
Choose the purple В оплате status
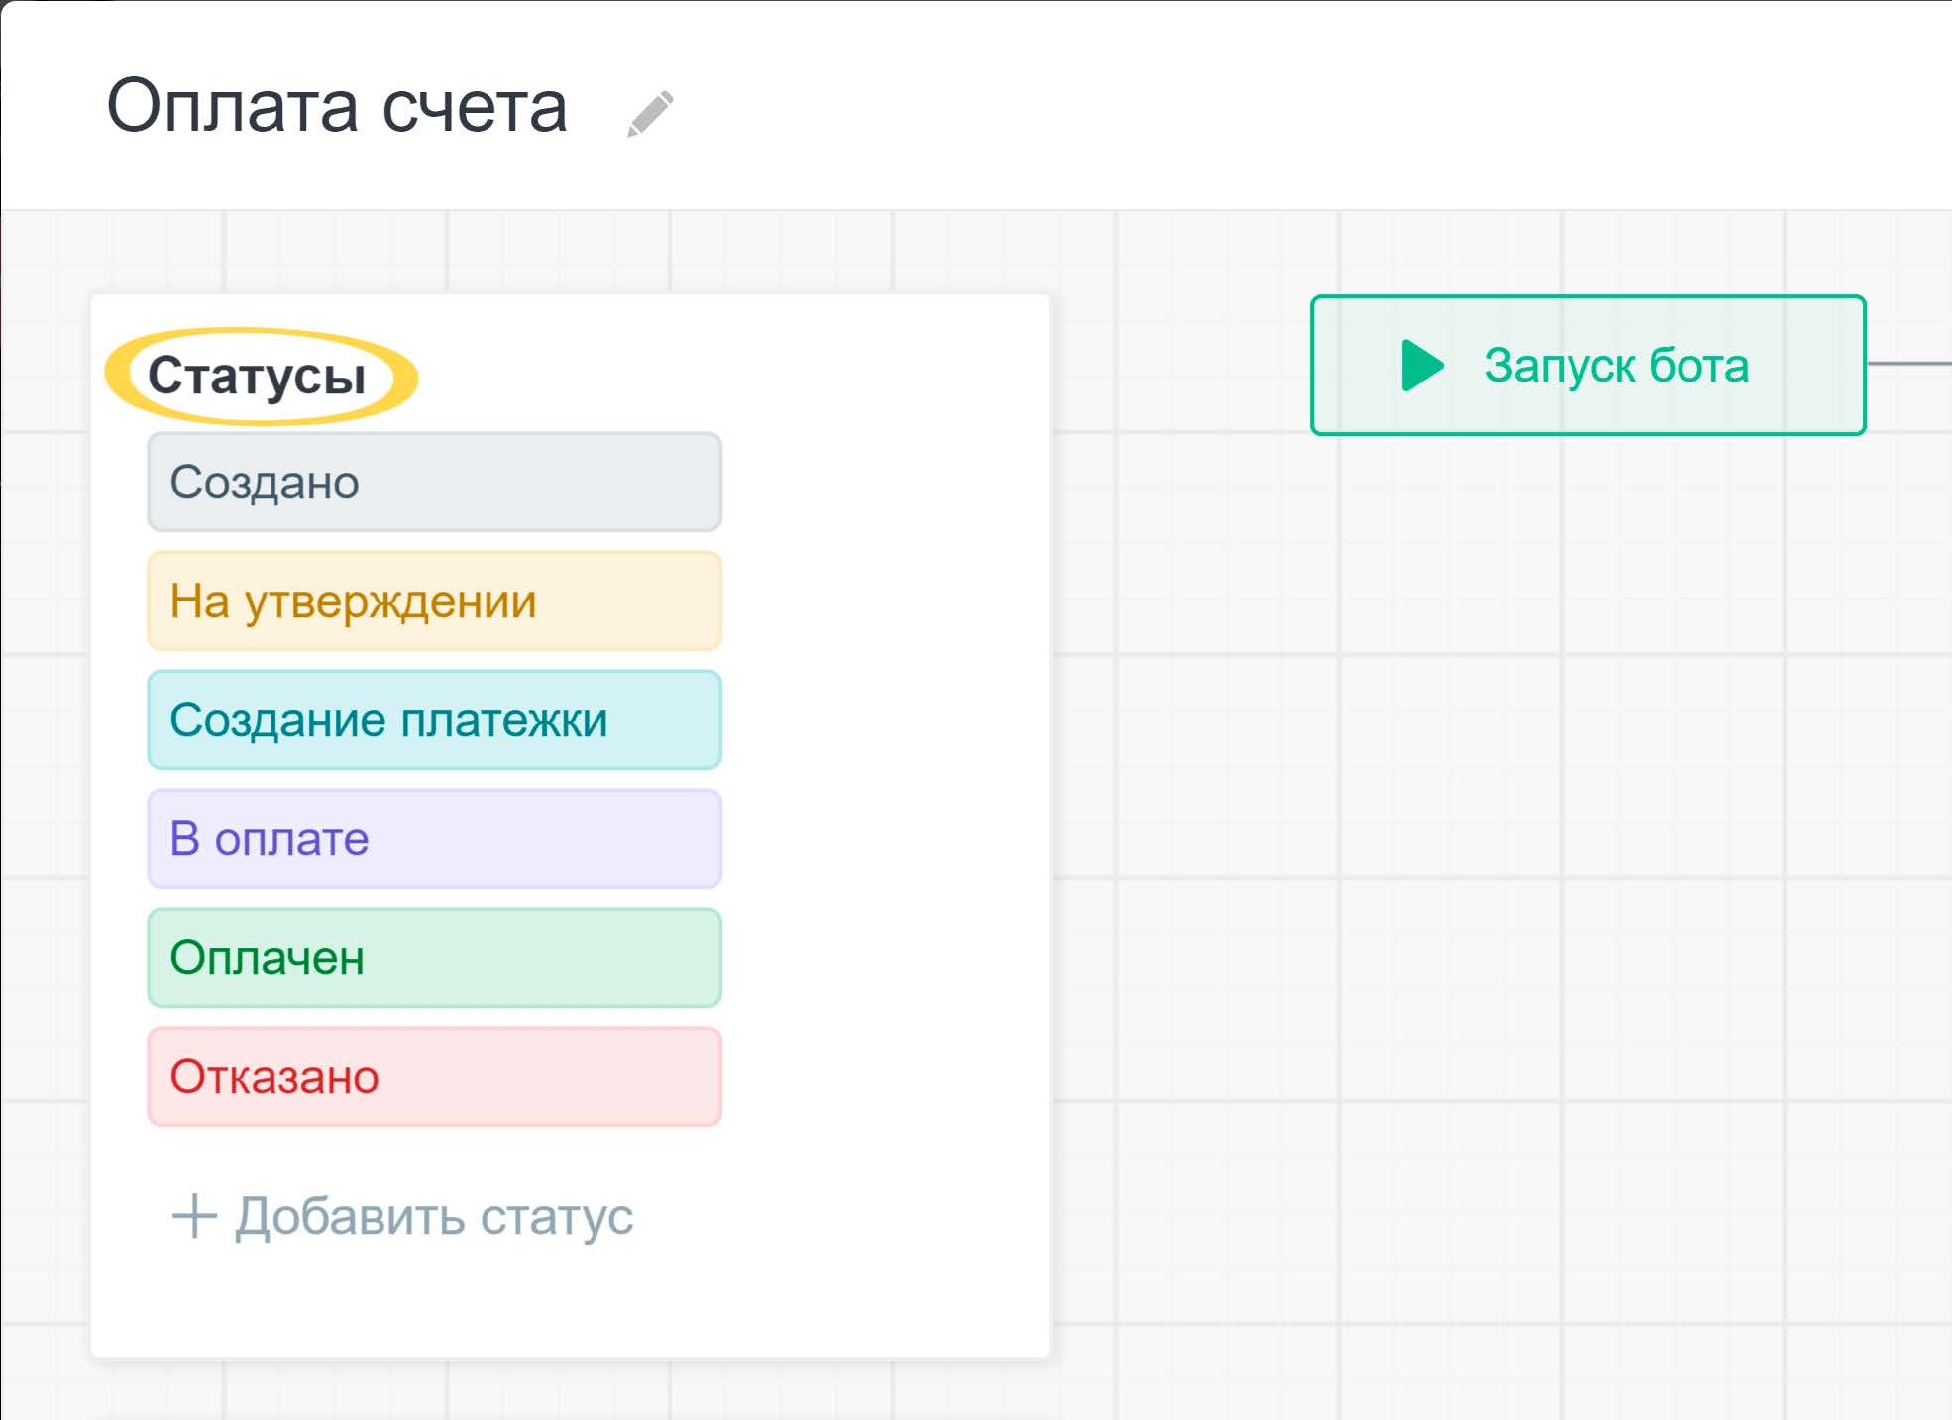click(x=434, y=839)
